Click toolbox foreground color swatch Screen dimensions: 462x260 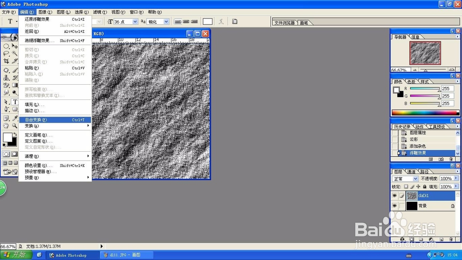click(7, 137)
